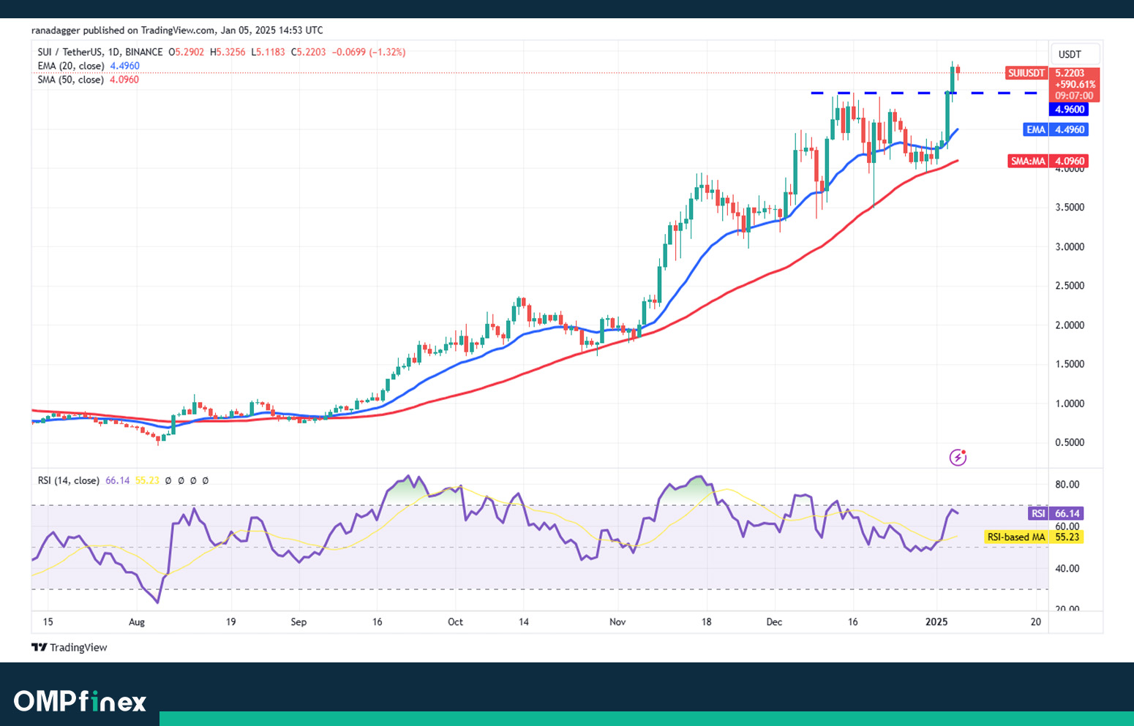Click the Sep label on time axis
The width and height of the screenshot is (1134, 726).
(298, 622)
